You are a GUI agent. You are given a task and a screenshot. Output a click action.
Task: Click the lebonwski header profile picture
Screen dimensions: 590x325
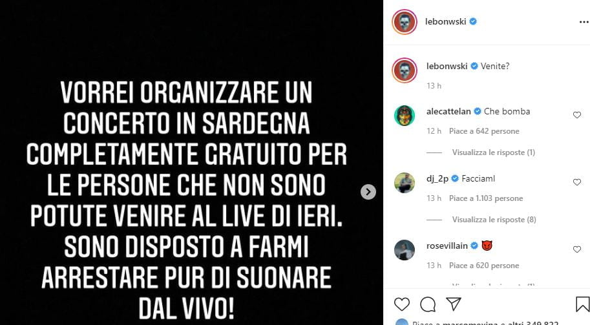pos(405,22)
